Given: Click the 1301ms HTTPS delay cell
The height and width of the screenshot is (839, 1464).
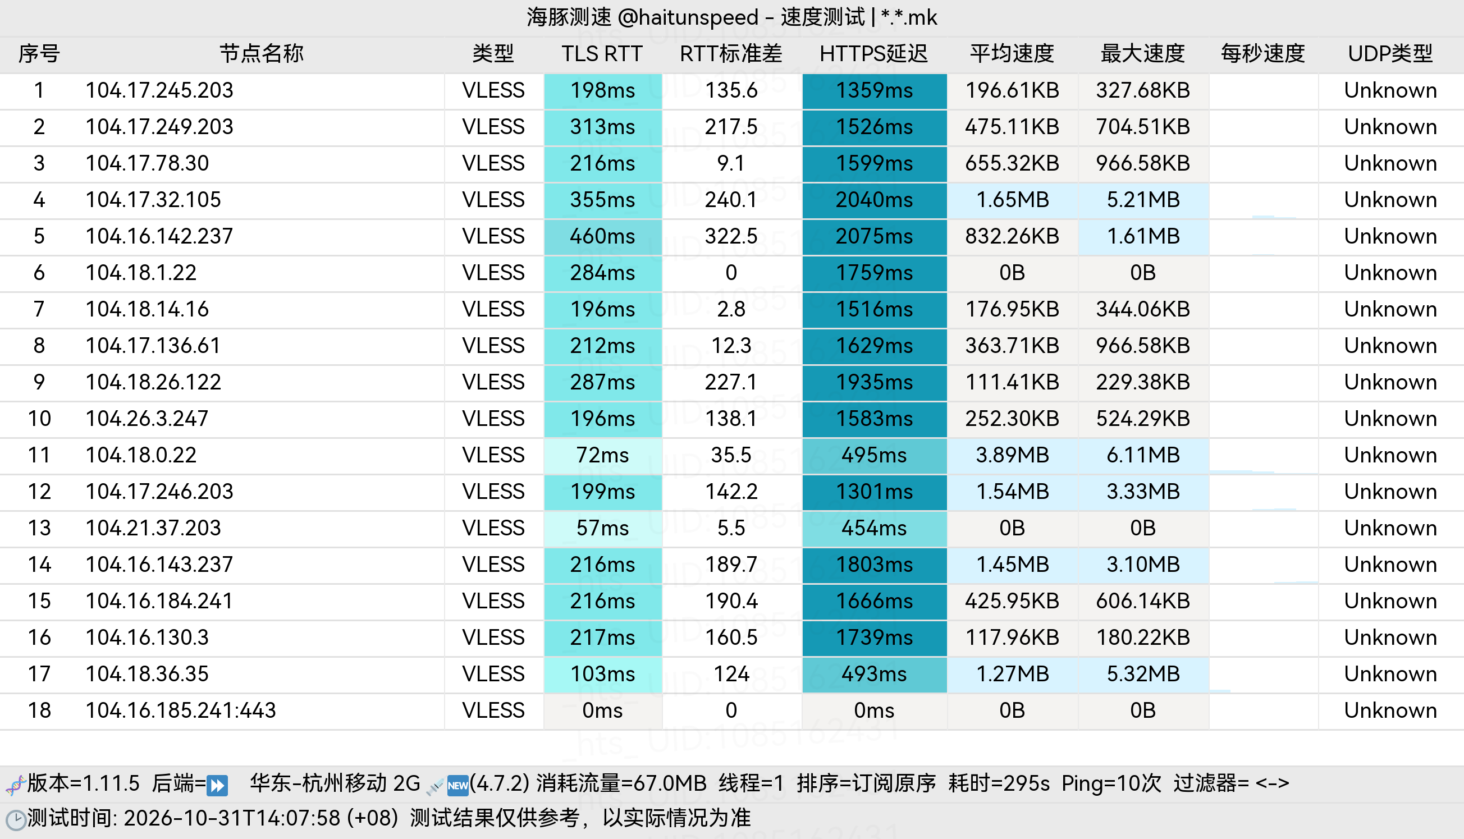Looking at the screenshot, I should 875,492.
